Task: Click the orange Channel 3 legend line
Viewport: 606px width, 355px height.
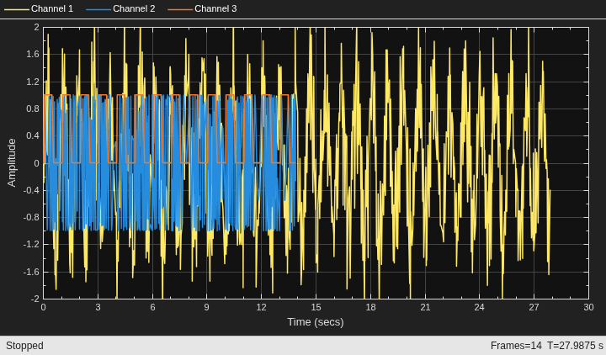Action: coord(180,9)
